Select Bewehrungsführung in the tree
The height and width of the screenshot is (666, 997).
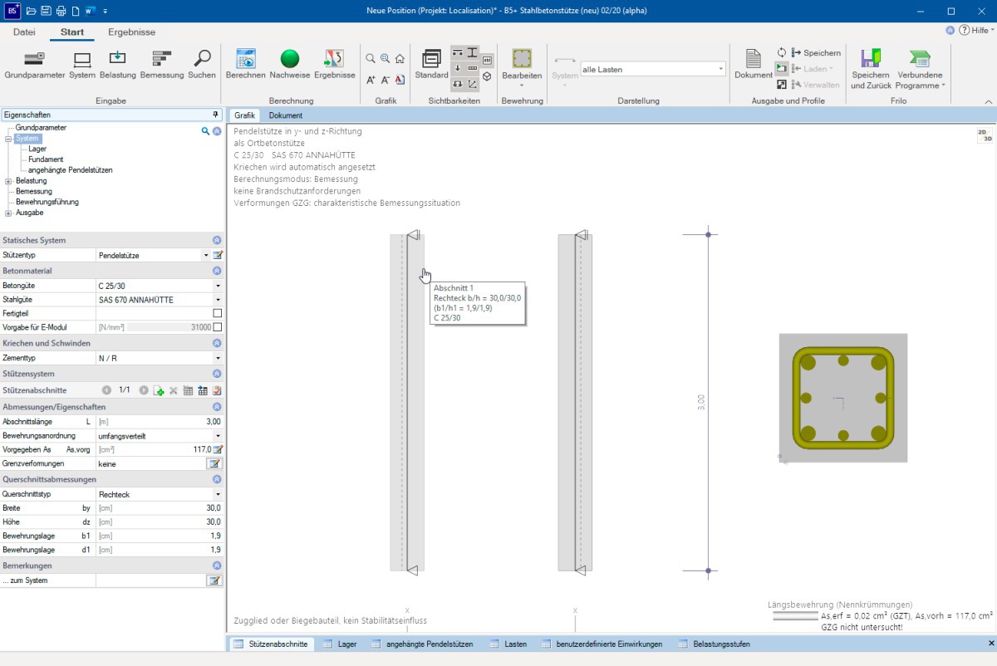tap(47, 202)
